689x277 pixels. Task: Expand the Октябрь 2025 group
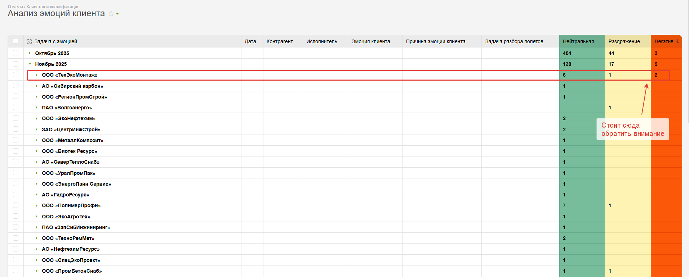30,53
